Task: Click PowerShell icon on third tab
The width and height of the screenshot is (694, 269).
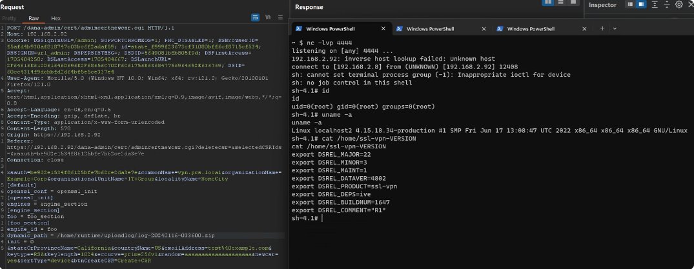Action: coord(500,29)
